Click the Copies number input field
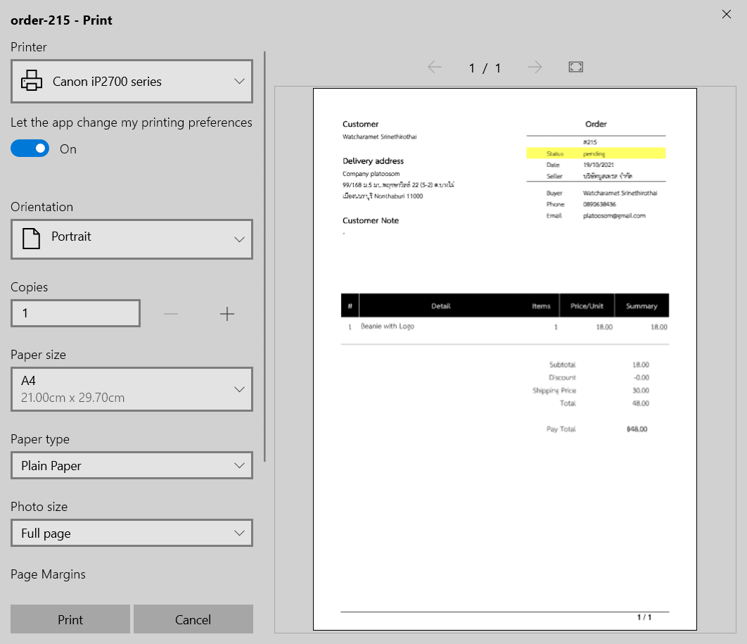 [x=75, y=313]
